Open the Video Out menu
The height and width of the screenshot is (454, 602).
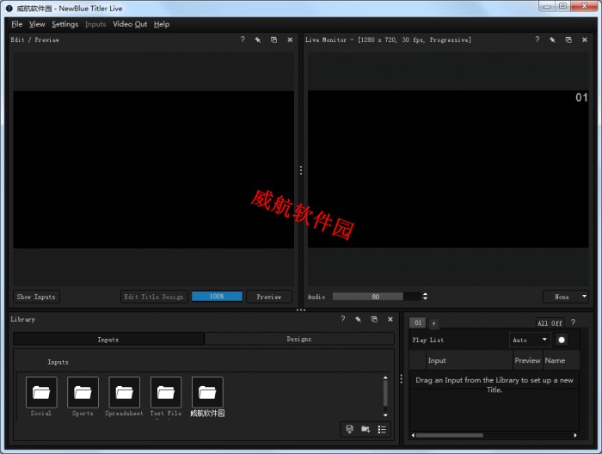tap(130, 24)
